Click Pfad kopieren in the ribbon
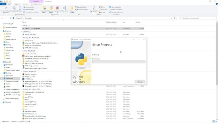The height and width of the screenshot is (123, 218). [x=29, y=10]
